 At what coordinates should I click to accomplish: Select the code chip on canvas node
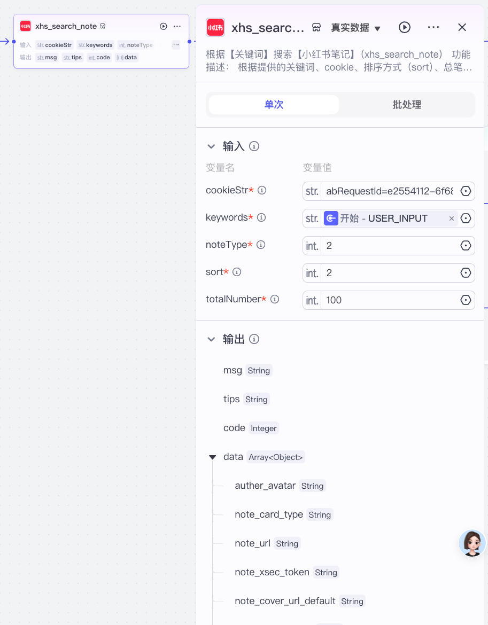[x=99, y=57]
